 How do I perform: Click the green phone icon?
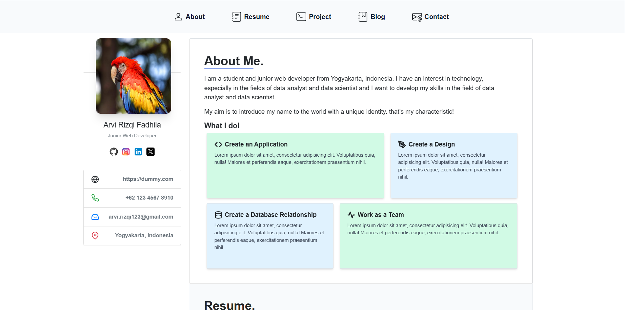[95, 198]
